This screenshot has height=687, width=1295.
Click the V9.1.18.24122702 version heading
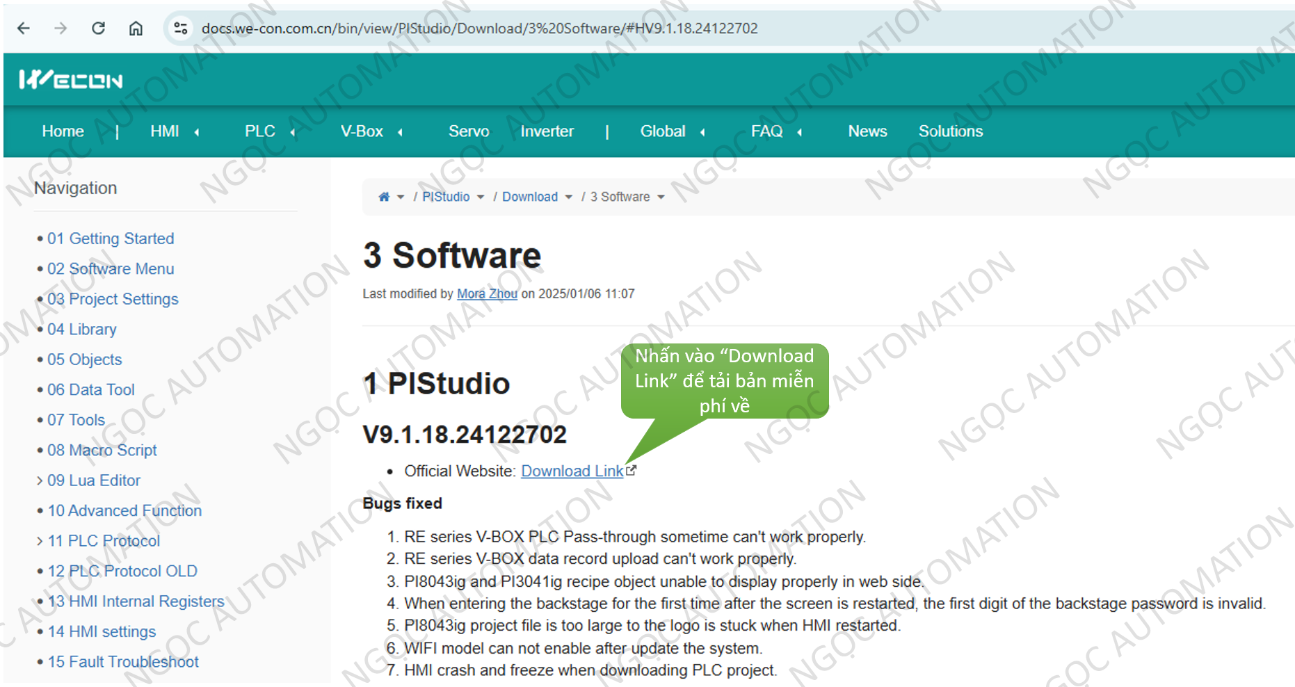(465, 435)
